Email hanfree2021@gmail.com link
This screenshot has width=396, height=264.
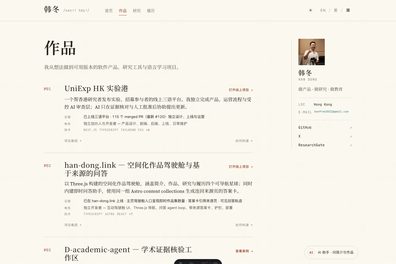pos(331,112)
